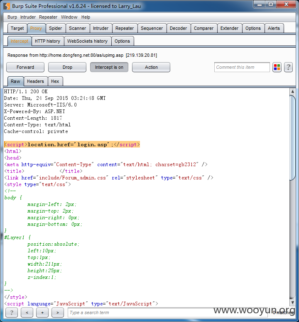This screenshot has width=299, height=322.
Task: Click the search help question mark button
Action: (12, 312)
